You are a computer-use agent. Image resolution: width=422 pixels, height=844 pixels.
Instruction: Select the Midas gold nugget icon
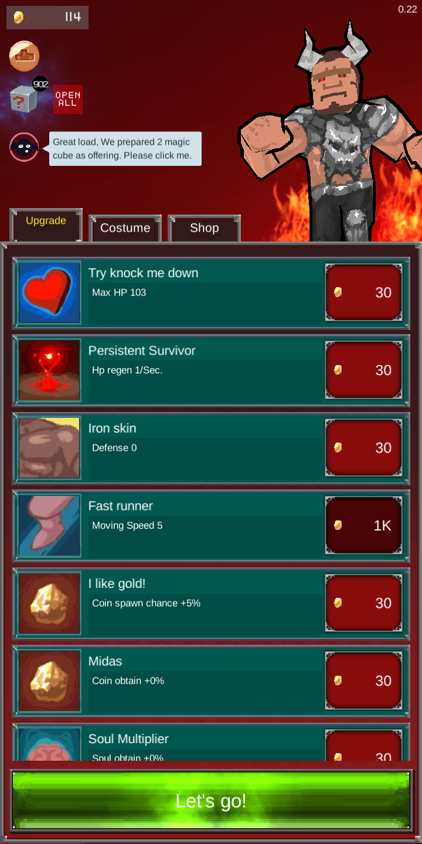coord(50,681)
